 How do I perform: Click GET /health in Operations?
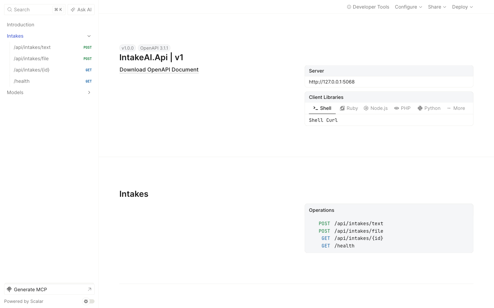(x=338, y=246)
